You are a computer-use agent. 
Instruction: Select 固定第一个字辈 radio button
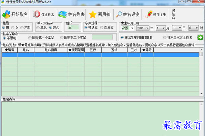coord(30,38)
